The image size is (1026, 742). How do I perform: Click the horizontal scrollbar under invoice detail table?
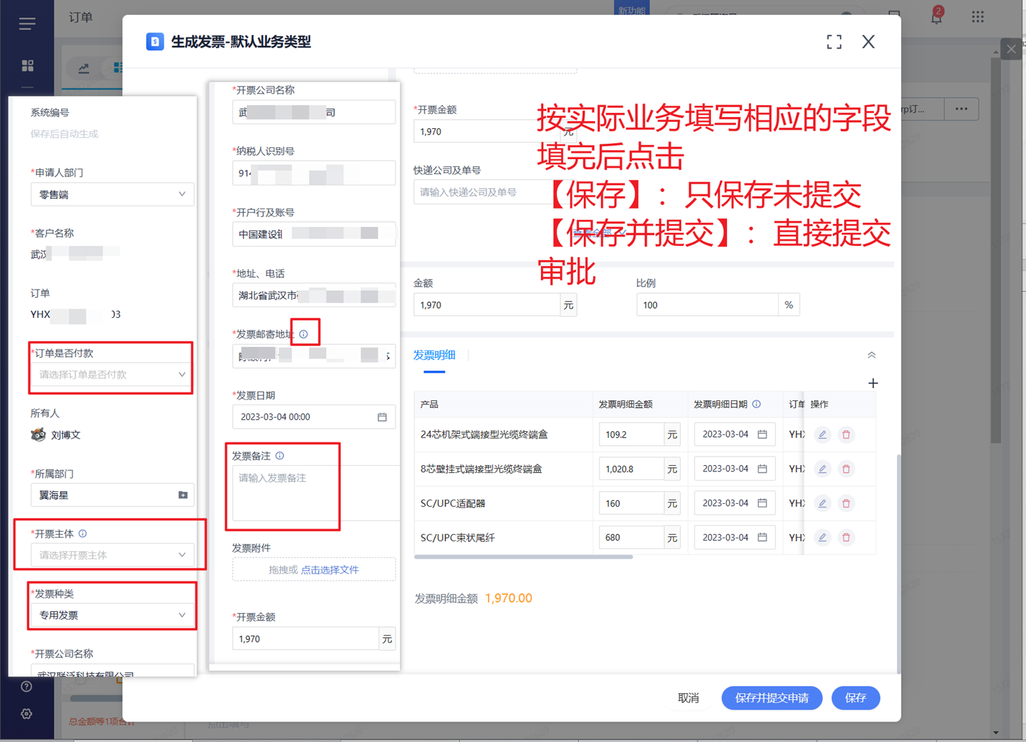[523, 557]
